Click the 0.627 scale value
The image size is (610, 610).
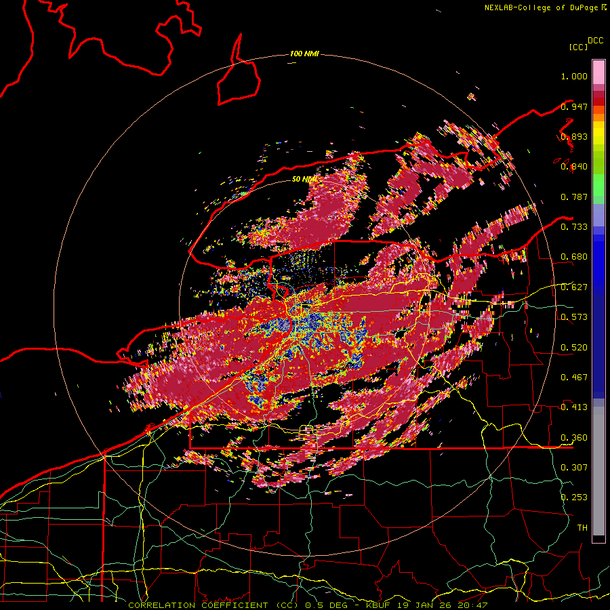coord(574,287)
